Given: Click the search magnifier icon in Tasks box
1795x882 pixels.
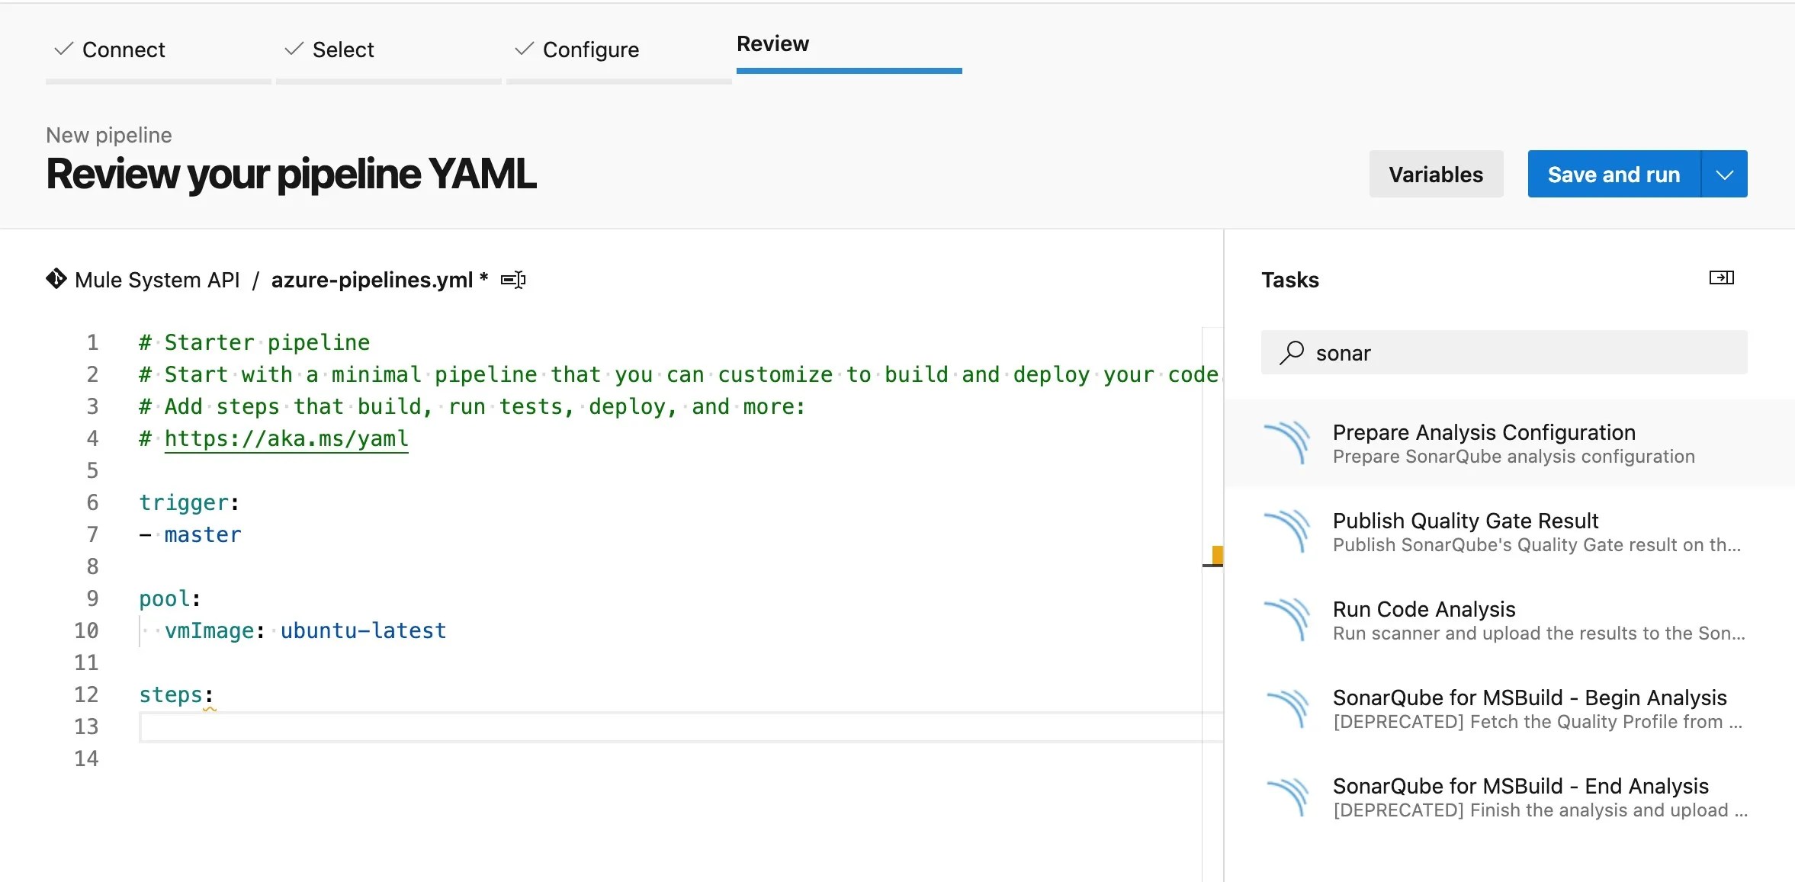Looking at the screenshot, I should (x=1292, y=352).
